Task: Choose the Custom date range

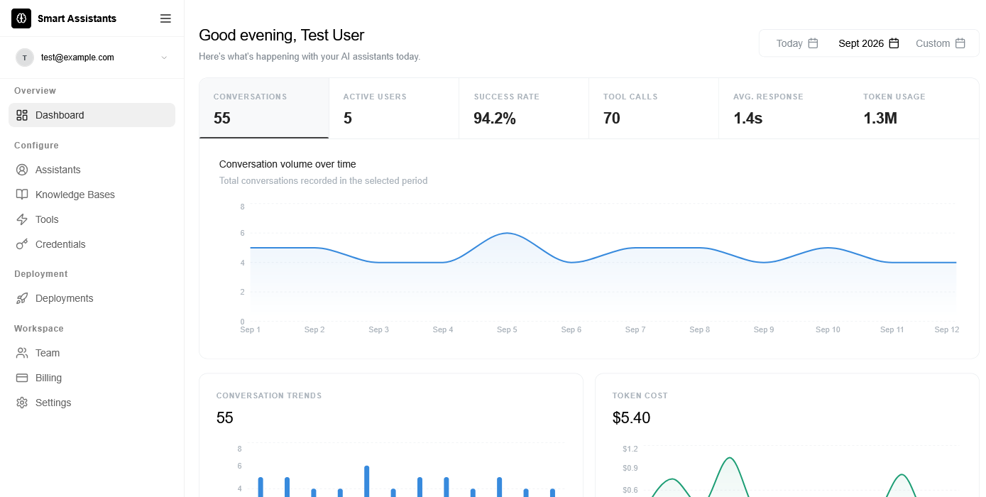Action: tap(941, 43)
